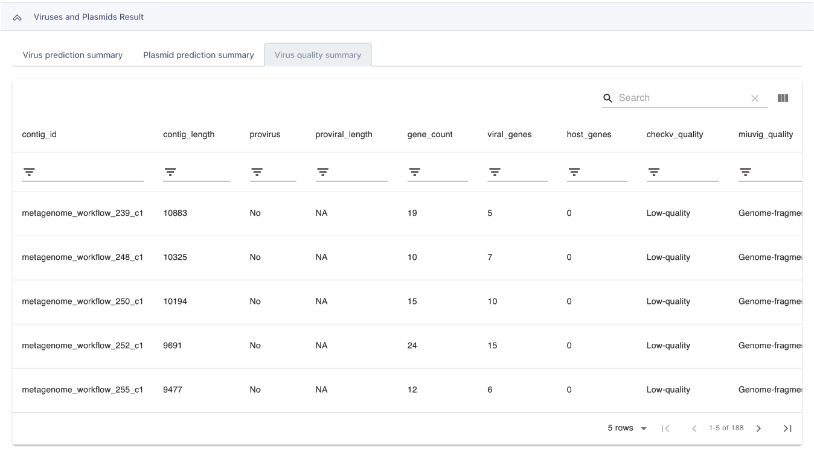This screenshot has height=452, width=814.
Task: Click Low-quality in the 239_c1 row
Action: coord(668,213)
